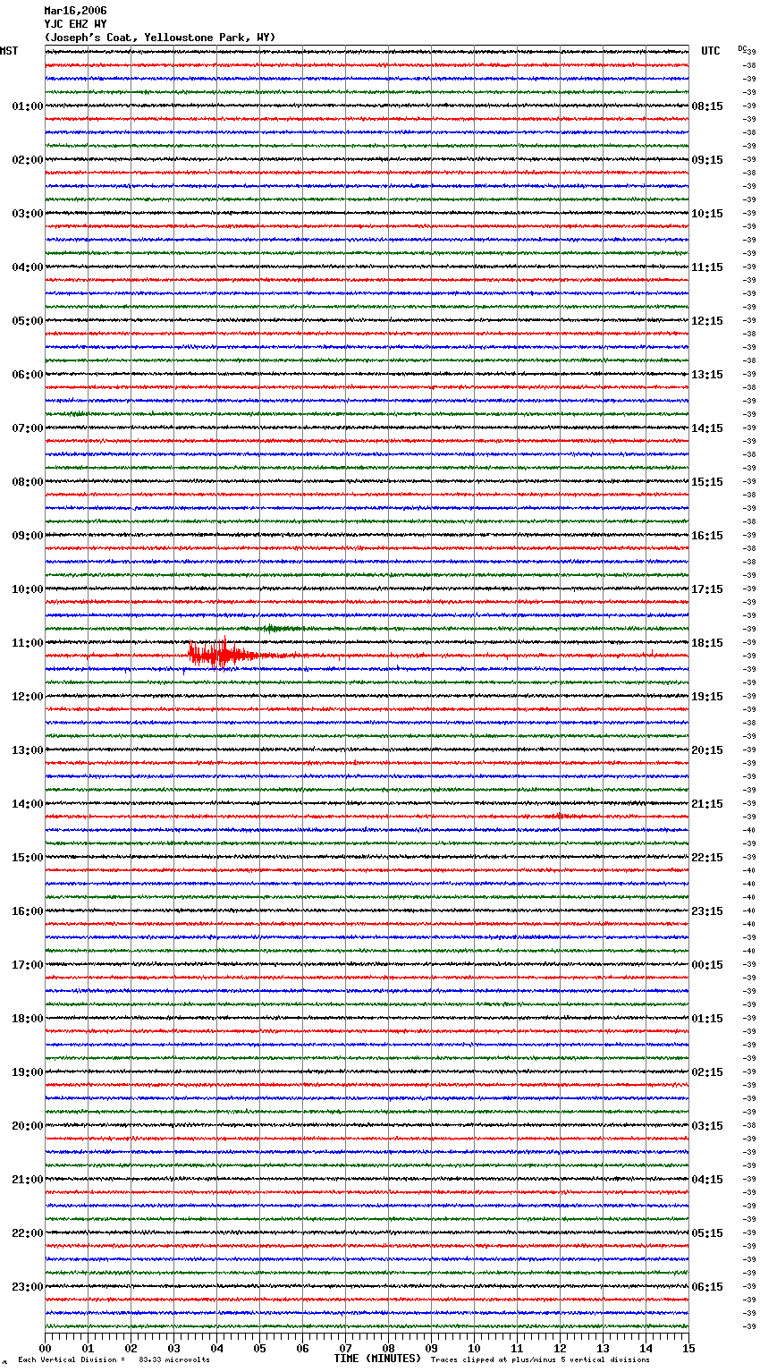This screenshot has width=760, height=1372.
Task: Select the 10:00 MST time label
Action: point(28,589)
